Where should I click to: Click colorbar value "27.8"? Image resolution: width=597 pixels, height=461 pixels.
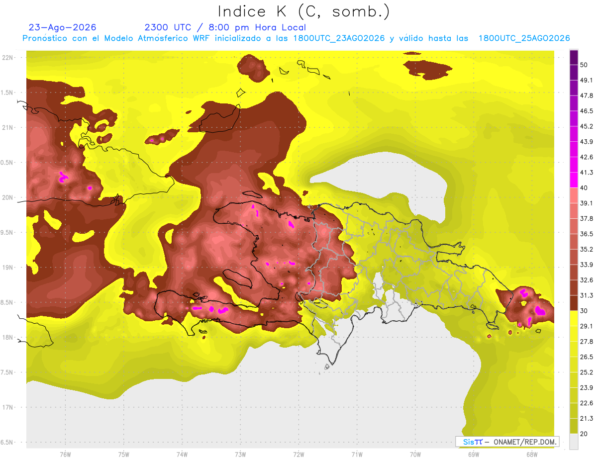pos(587,342)
